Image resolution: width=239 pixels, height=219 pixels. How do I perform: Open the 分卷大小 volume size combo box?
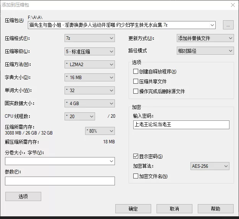click(60, 161)
